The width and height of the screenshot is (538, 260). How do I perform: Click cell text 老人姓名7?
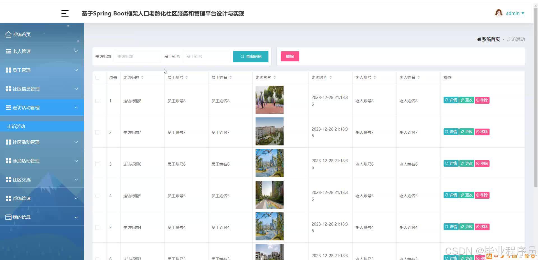pos(409,133)
